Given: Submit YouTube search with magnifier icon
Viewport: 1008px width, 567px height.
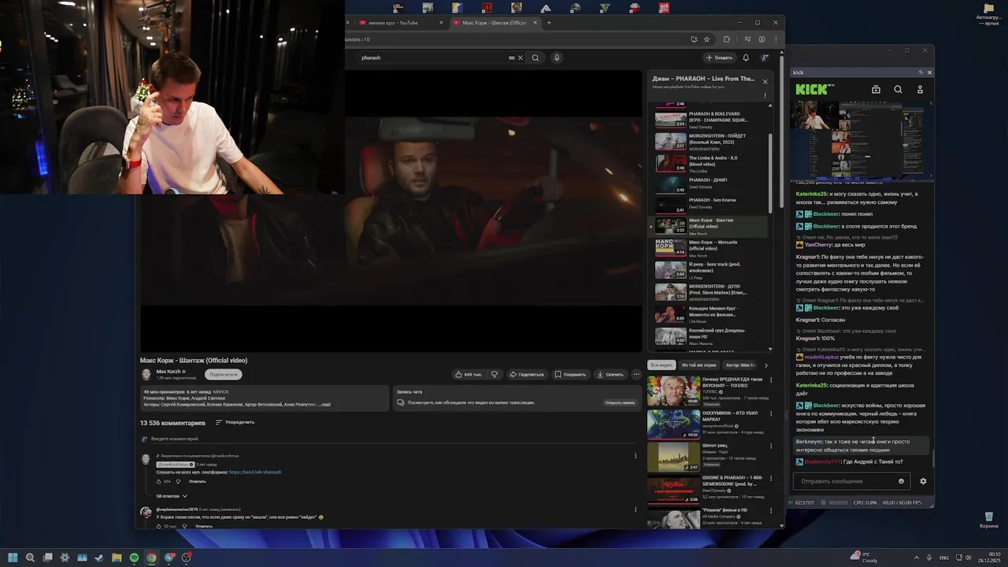Looking at the screenshot, I should (x=535, y=57).
